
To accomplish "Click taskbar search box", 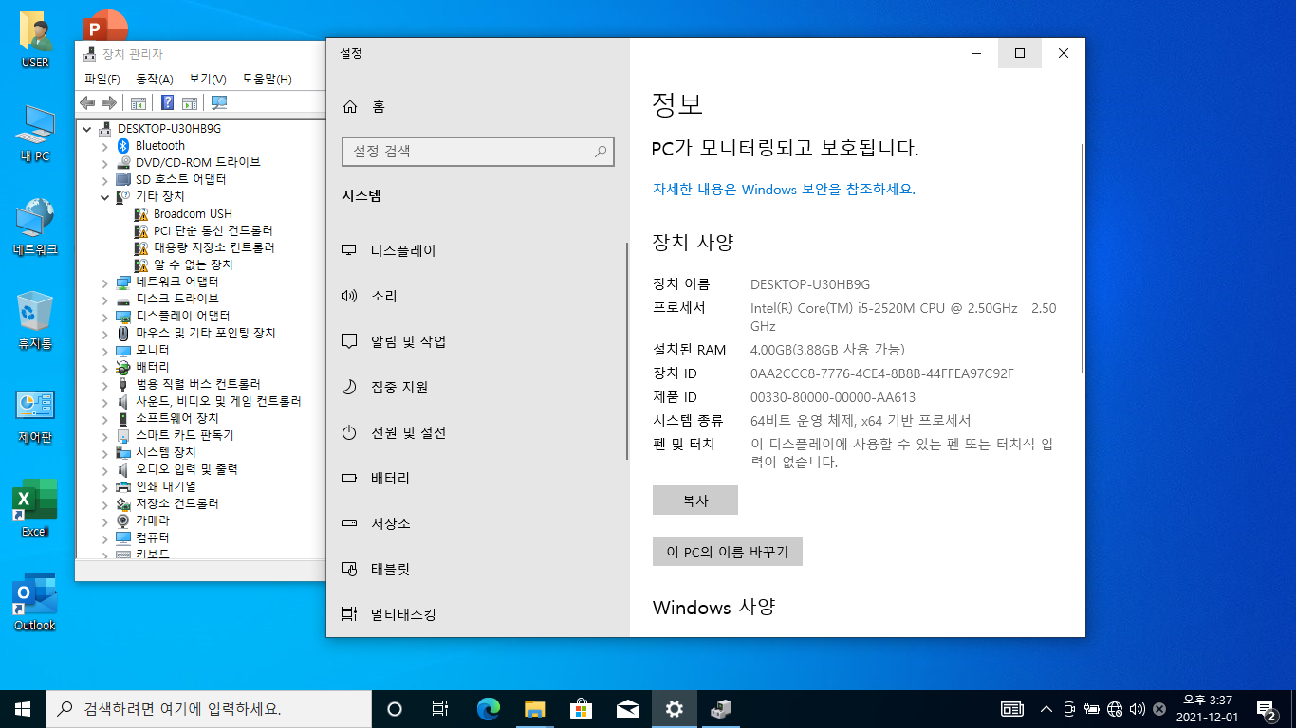I will click(209, 708).
